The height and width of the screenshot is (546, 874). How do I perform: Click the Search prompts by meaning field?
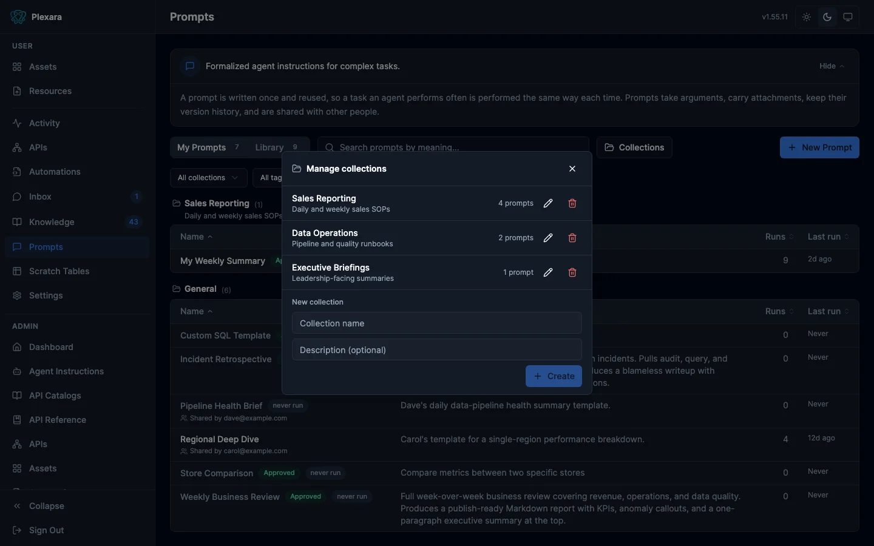coord(453,147)
